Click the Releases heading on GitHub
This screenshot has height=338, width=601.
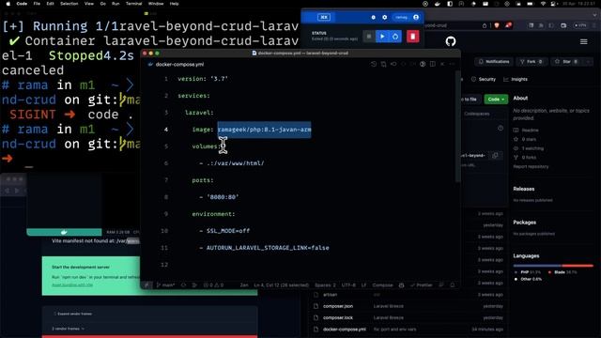click(524, 189)
